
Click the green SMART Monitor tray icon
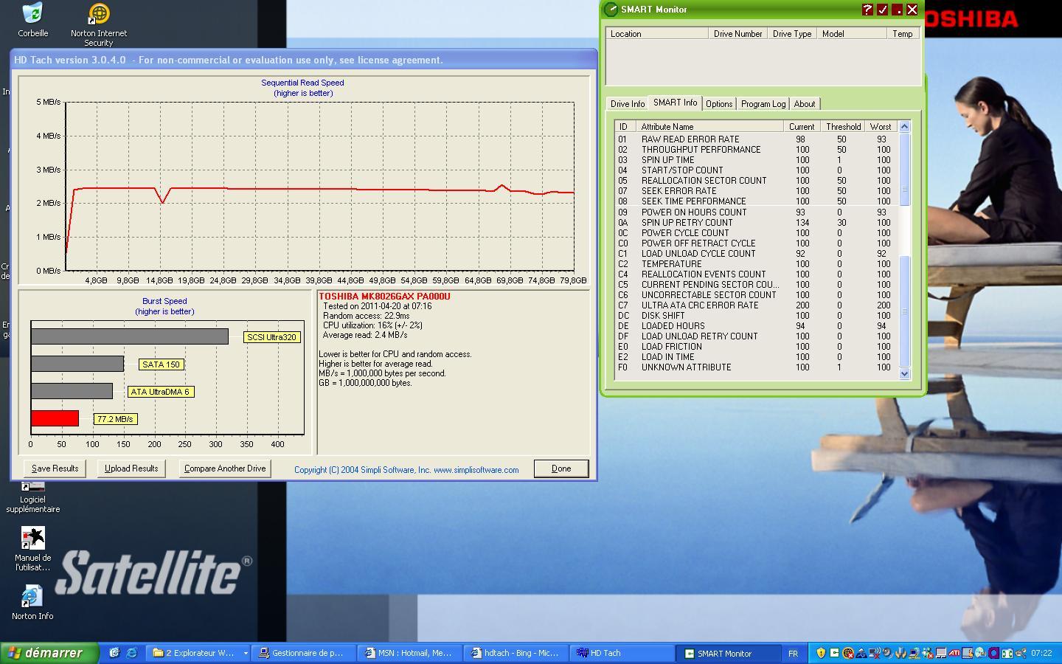pyautogui.click(x=834, y=653)
